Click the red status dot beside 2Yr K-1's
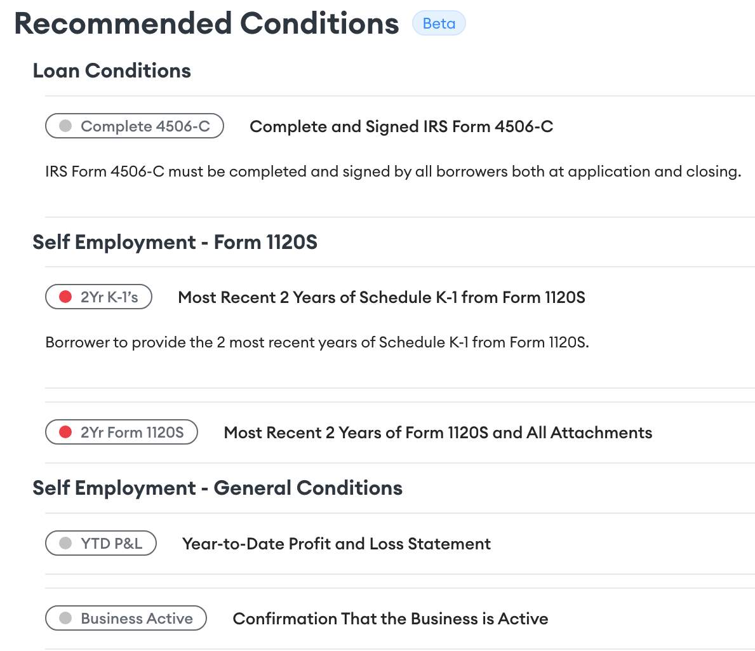This screenshot has width=755, height=651. coord(65,297)
